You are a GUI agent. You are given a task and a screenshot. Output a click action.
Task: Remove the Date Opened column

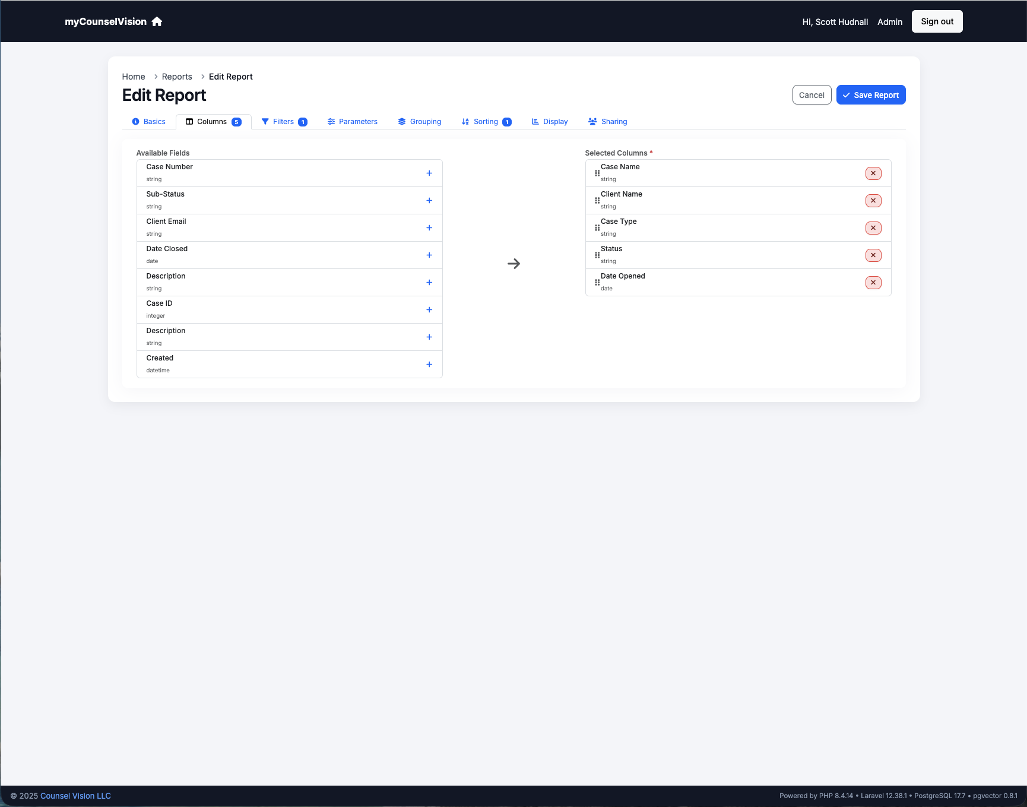click(873, 282)
